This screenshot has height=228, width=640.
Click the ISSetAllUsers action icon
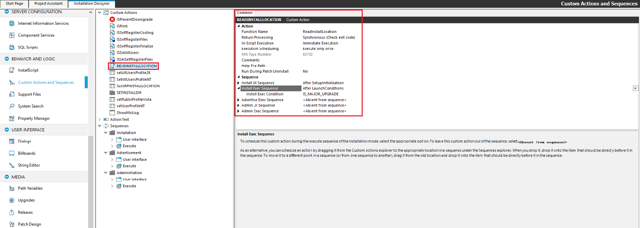tap(112, 53)
